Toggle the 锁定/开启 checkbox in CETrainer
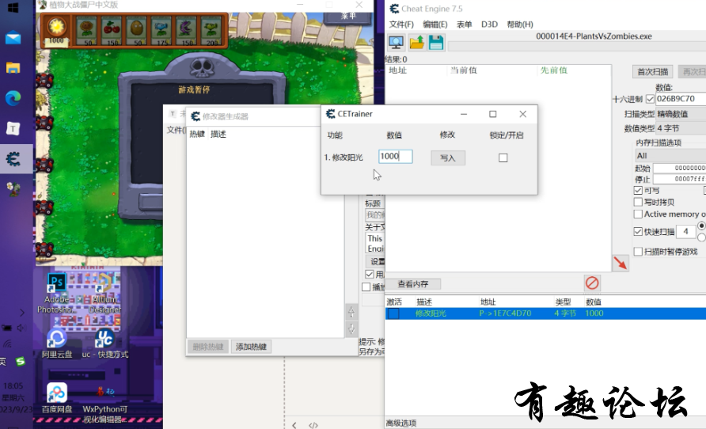The height and width of the screenshot is (429, 706). click(503, 158)
